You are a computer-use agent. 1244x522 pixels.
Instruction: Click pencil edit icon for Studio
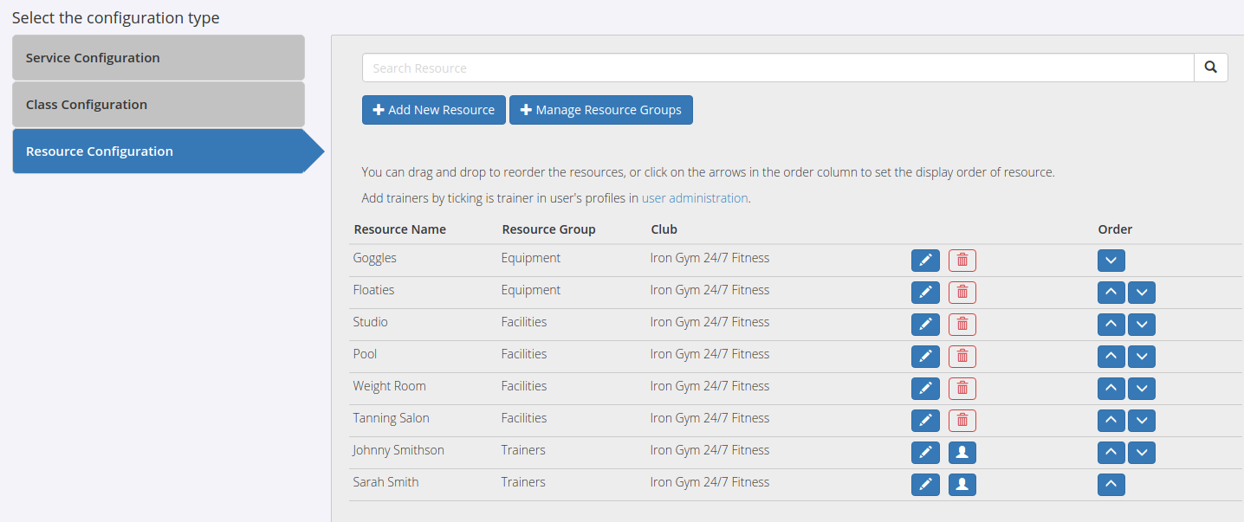(925, 324)
